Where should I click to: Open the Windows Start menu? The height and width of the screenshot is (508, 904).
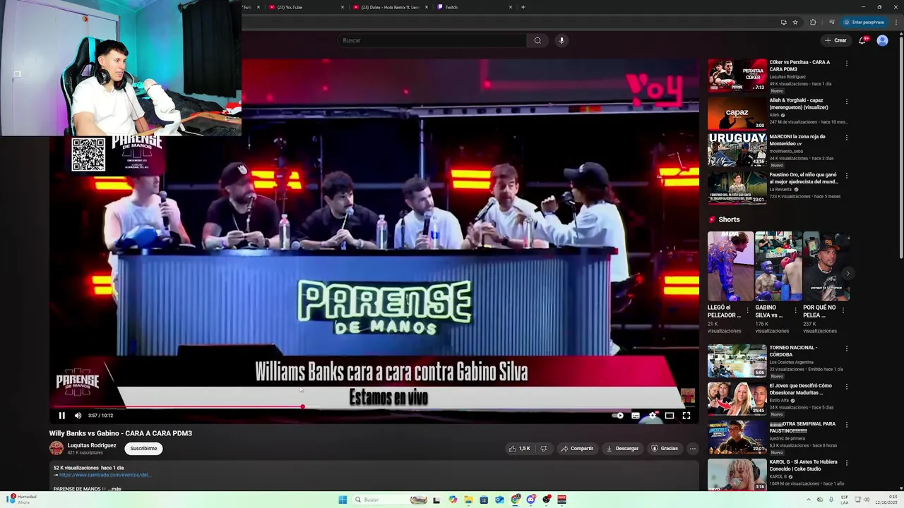coord(343,500)
